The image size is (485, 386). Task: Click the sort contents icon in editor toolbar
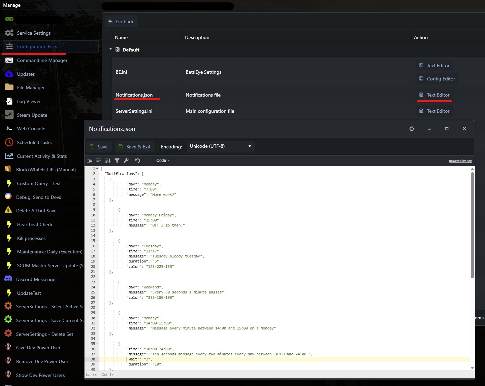pos(108,161)
